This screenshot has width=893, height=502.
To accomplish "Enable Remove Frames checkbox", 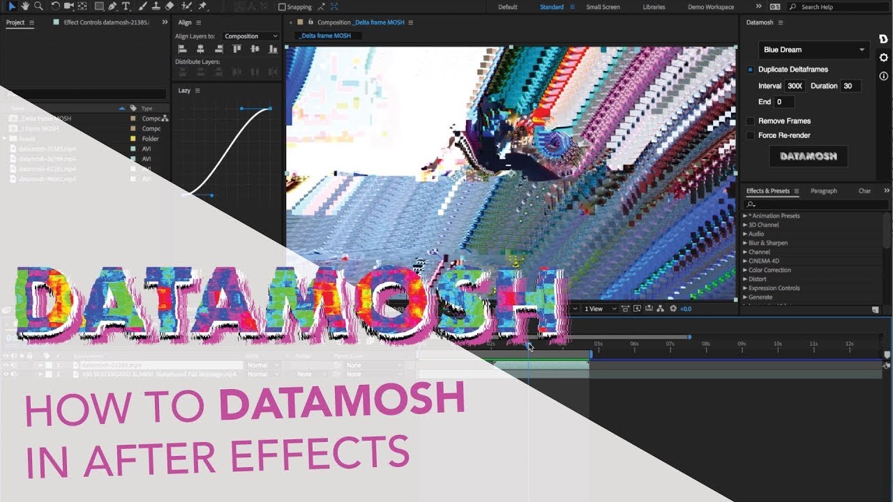I will click(x=751, y=121).
